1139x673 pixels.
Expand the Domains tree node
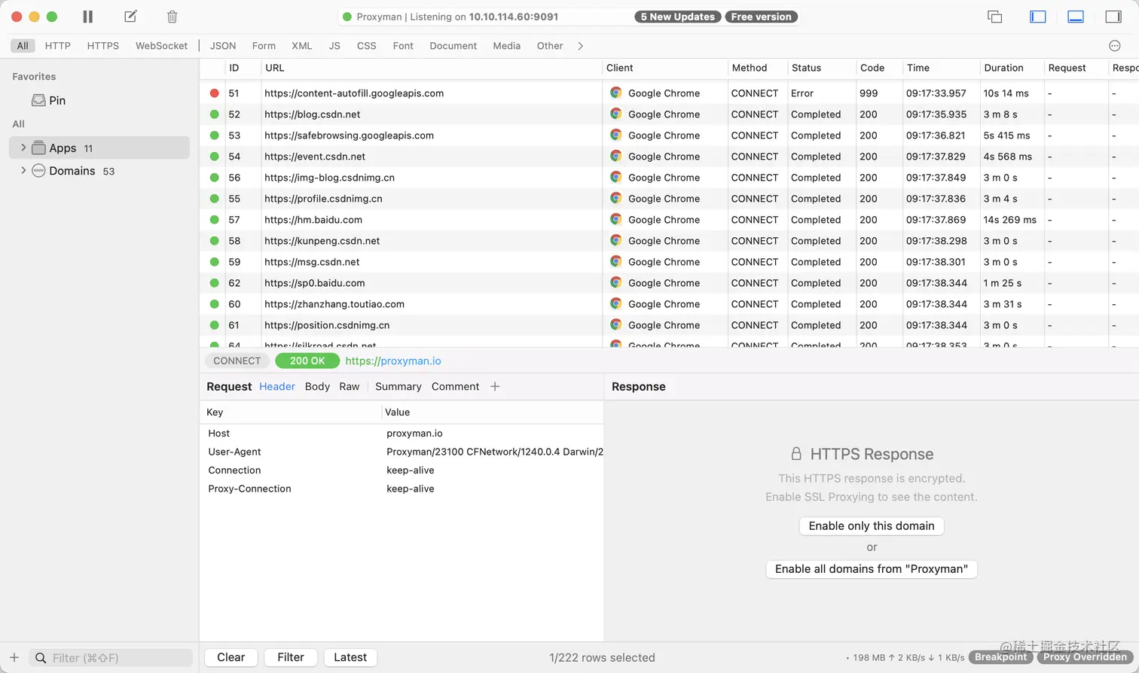click(x=23, y=170)
